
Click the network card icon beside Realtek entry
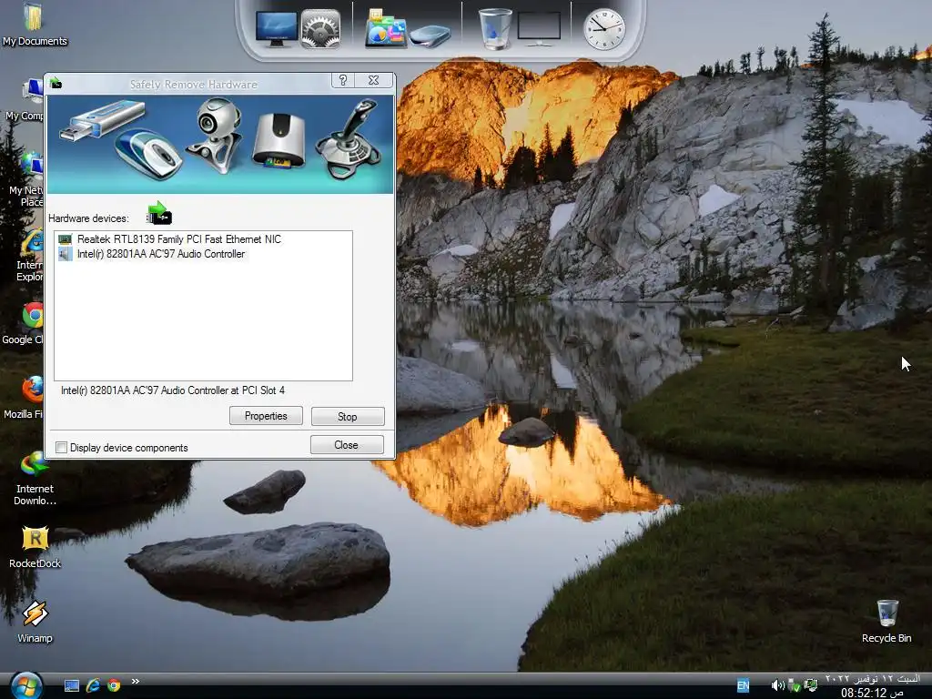(x=65, y=239)
